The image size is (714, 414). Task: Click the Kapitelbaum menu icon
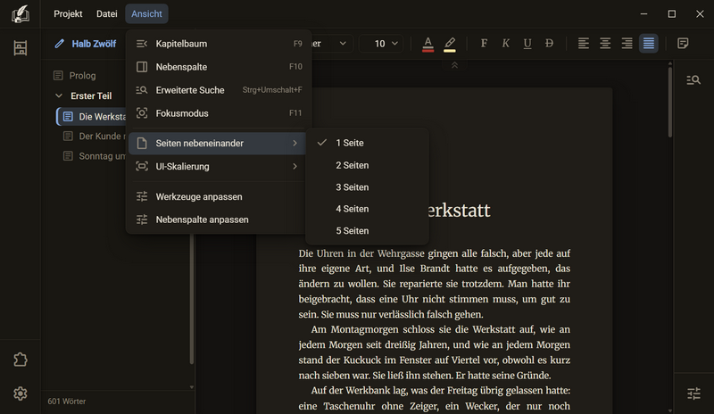click(x=142, y=44)
